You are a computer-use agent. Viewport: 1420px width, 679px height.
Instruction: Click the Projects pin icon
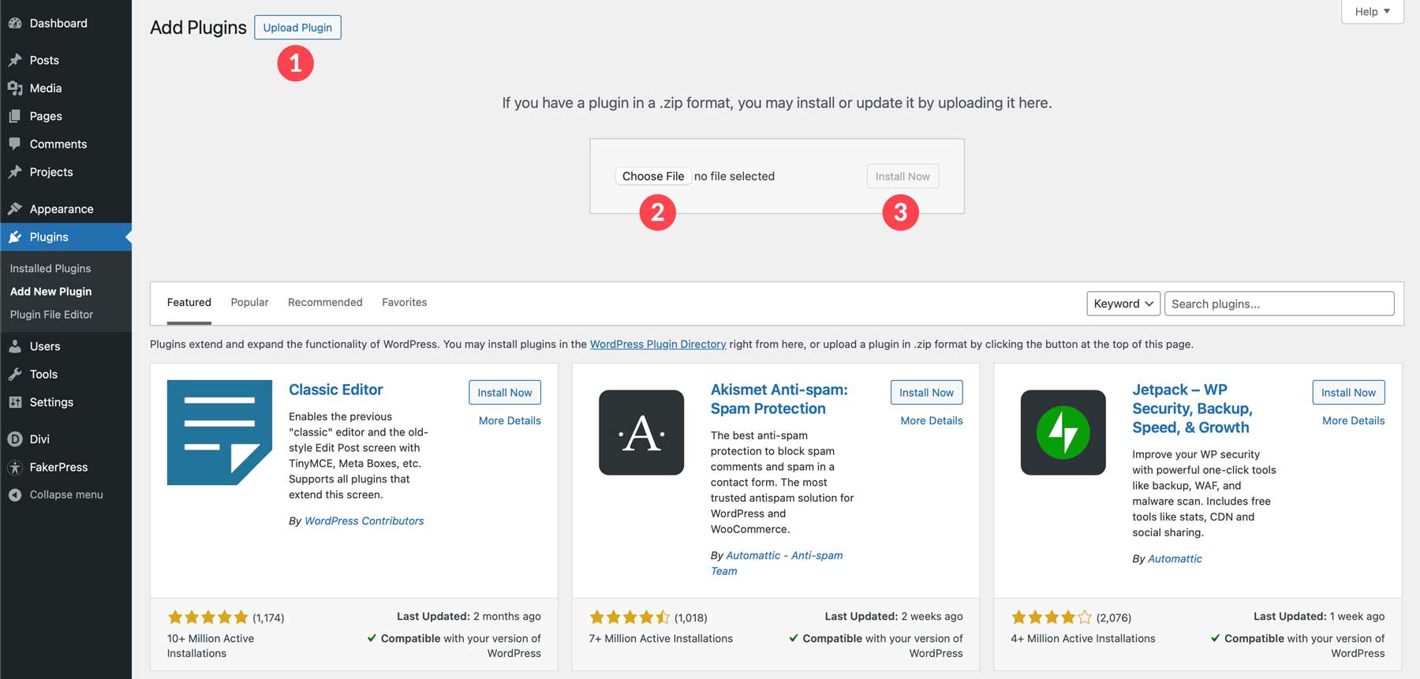click(14, 172)
